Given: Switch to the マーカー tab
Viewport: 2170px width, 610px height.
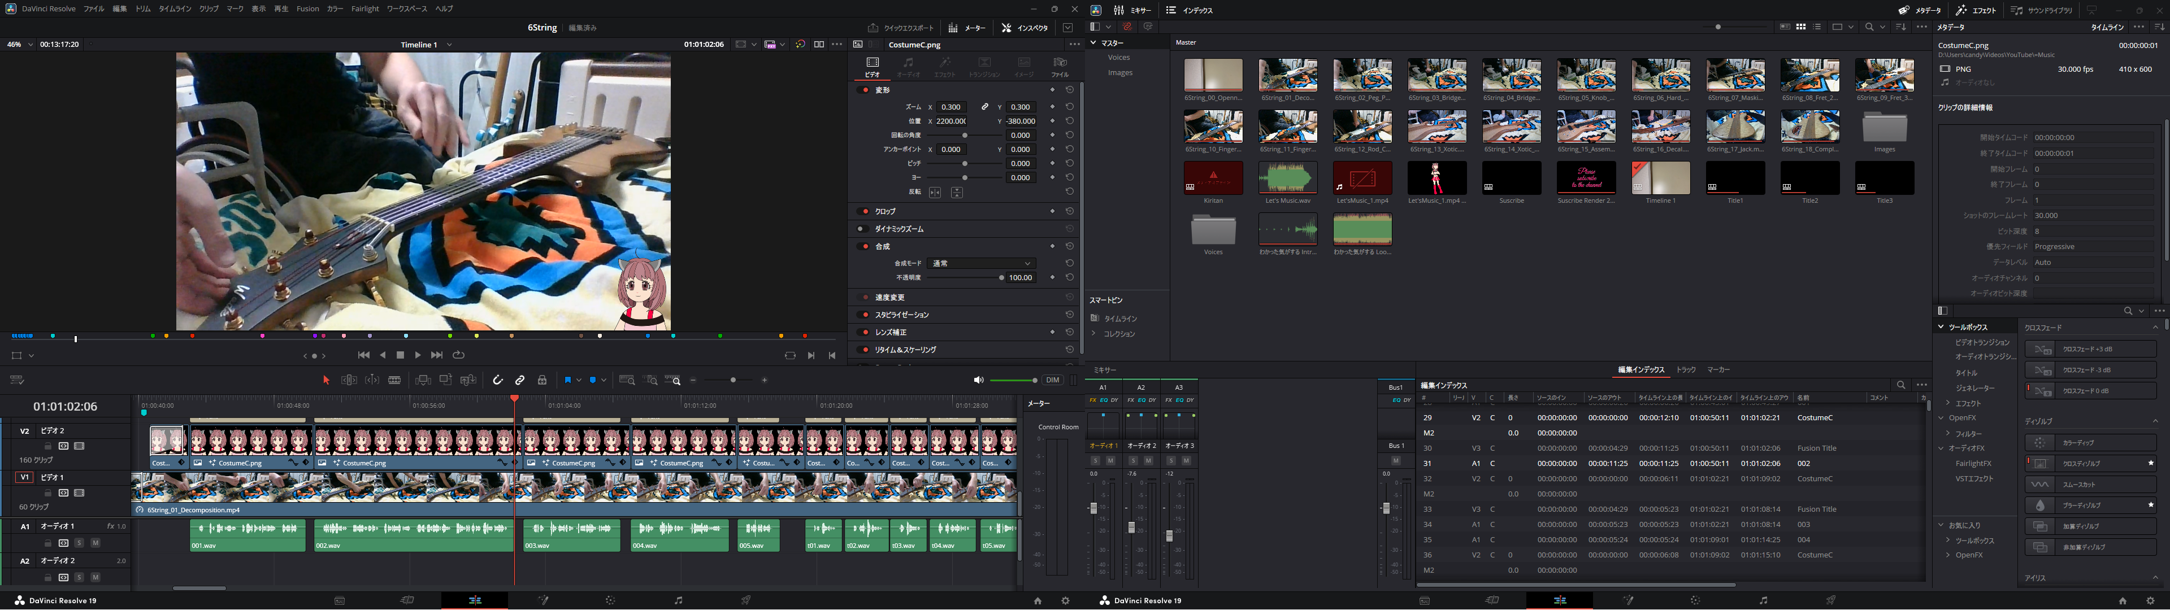Looking at the screenshot, I should [x=1718, y=370].
